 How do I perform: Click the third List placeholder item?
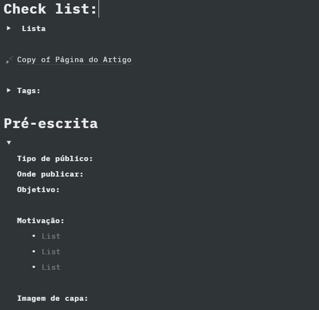pyautogui.click(x=51, y=267)
